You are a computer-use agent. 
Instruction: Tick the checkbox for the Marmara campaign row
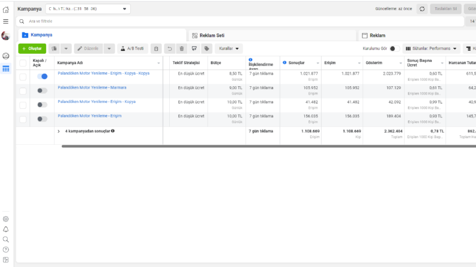[x=23, y=91]
